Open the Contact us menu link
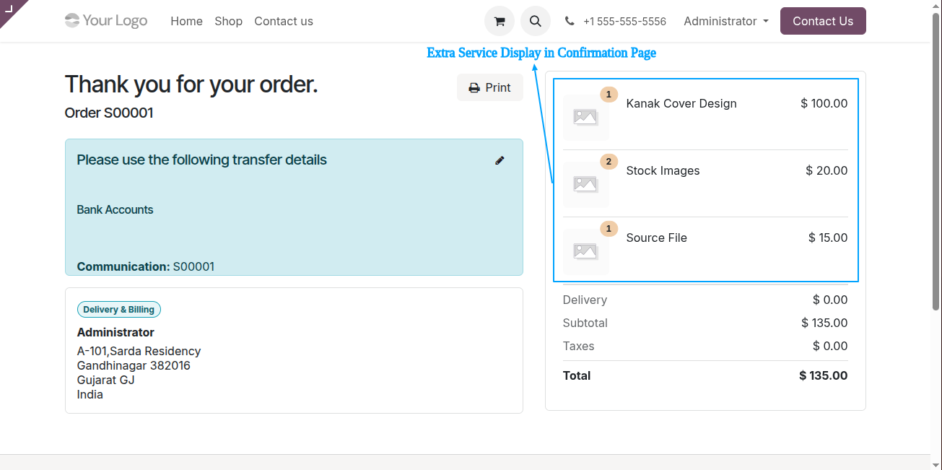The width and height of the screenshot is (942, 470). pyautogui.click(x=284, y=21)
